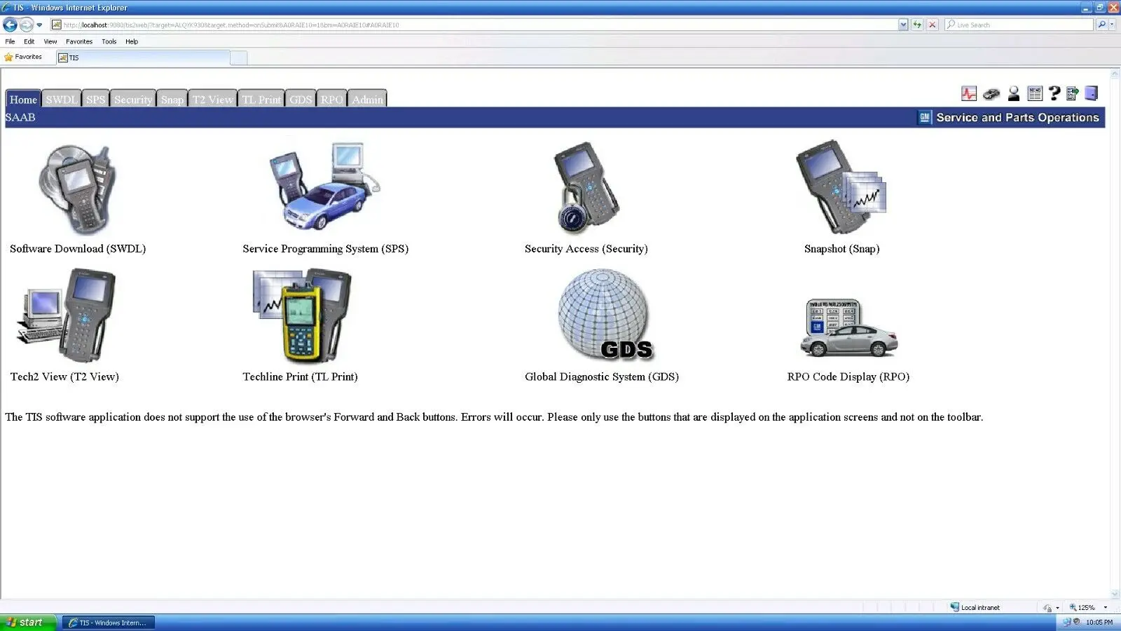Select the TIS browser tab

click(x=143, y=57)
